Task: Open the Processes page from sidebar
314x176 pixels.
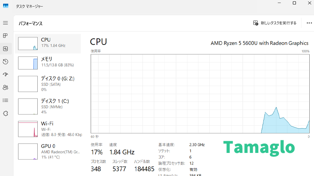Action: tap(5, 36)
